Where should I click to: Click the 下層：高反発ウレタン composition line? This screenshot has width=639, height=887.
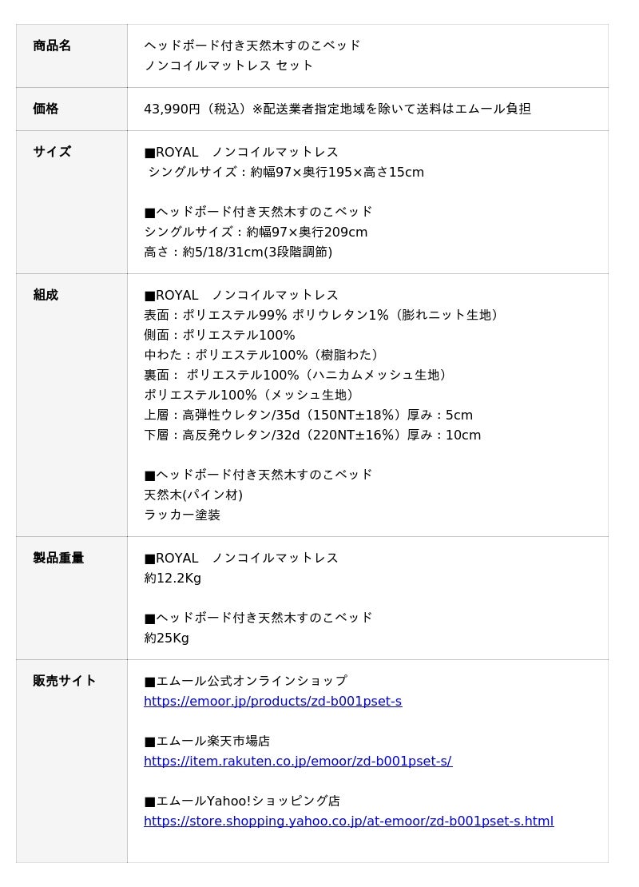(x=312, y=435)
